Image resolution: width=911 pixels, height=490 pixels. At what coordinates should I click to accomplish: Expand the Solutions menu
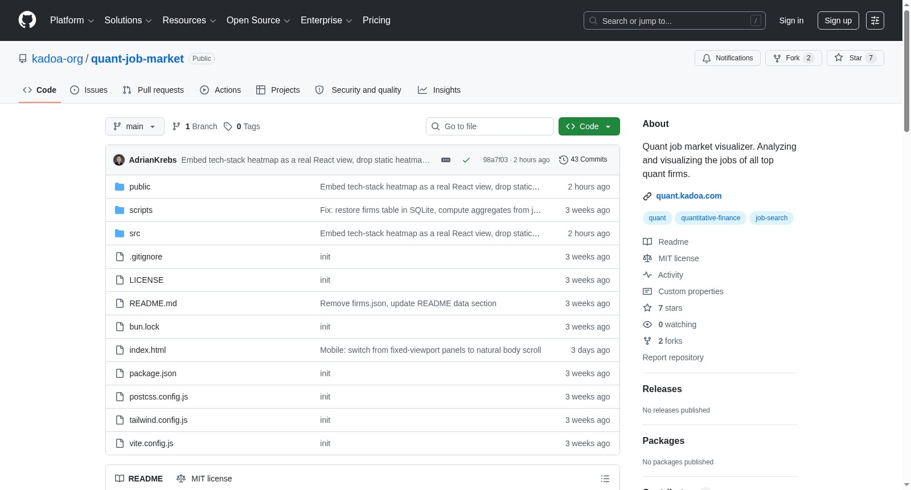[128, 20]
